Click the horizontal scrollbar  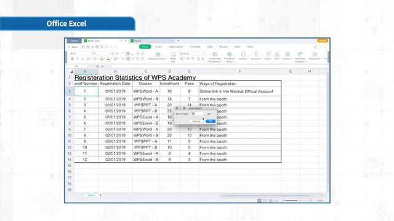pos(267,195)
